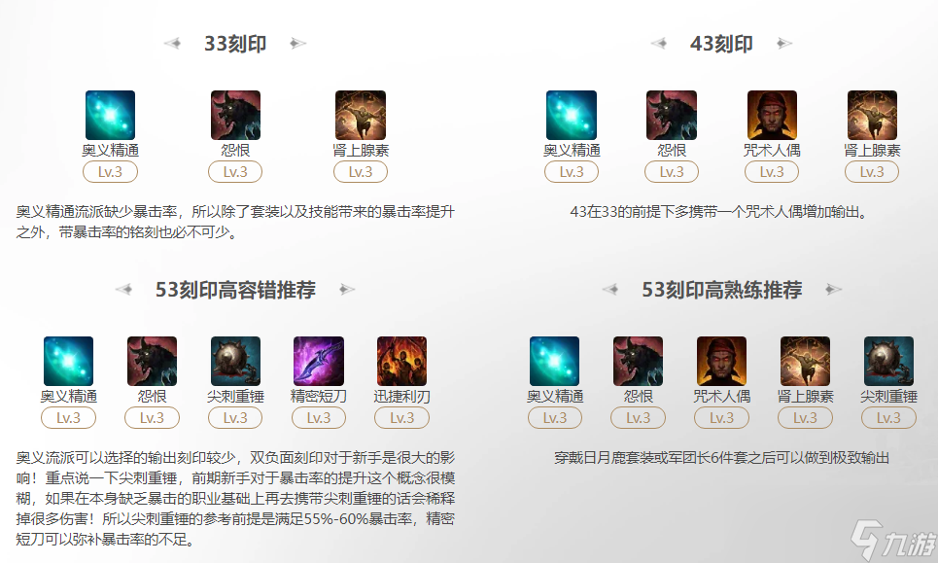The image size is (938, 563).
Task: Click the 精密短刀 purple dagger icon
Action: pos(318,361)
